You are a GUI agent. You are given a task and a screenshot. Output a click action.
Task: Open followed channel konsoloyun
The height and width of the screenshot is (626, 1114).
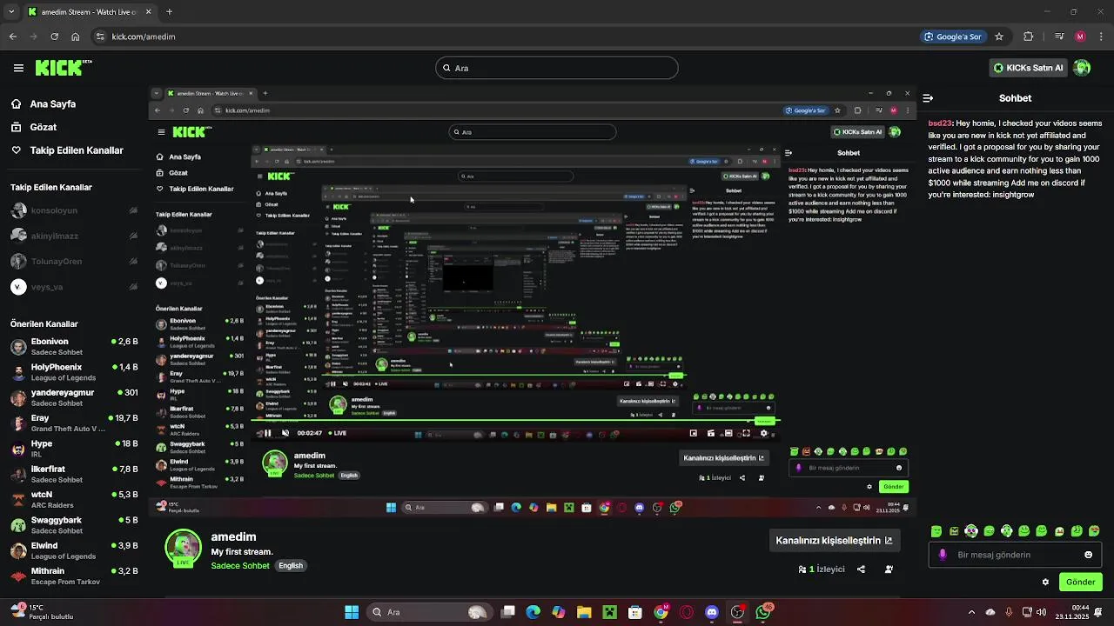(74, 210)
